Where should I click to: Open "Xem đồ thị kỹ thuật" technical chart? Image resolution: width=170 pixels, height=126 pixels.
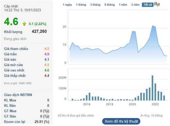pos(121,121)
